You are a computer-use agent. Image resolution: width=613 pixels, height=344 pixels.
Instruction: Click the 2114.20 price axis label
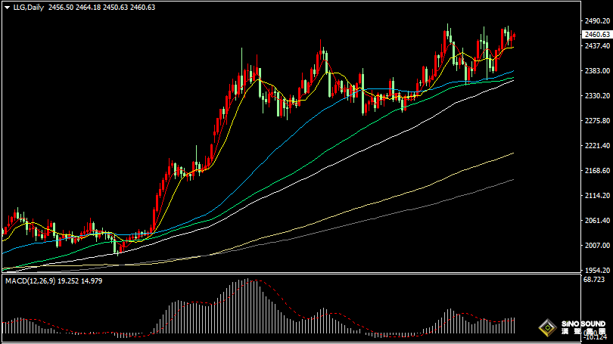(596, 196)
